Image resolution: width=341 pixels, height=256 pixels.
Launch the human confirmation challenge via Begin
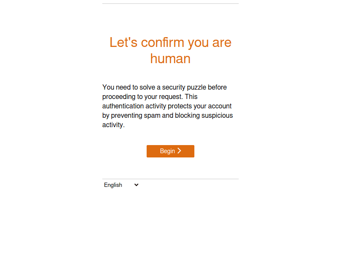tap(170, 151)
